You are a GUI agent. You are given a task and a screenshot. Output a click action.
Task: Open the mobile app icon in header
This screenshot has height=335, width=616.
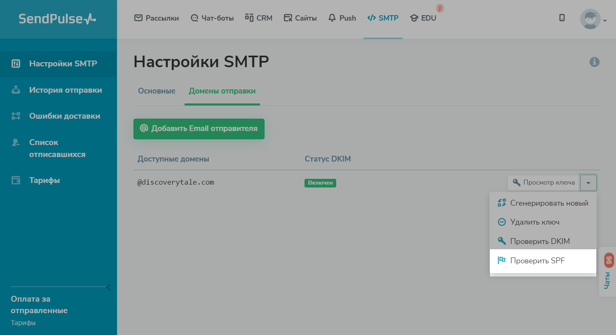562,18
